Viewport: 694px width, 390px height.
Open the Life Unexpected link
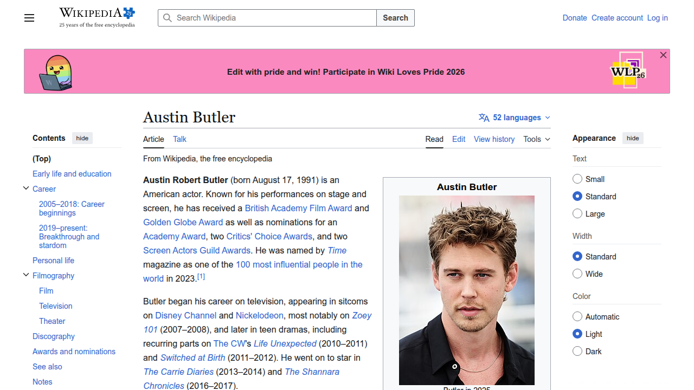pyautogui.click(x=285, y=343)
